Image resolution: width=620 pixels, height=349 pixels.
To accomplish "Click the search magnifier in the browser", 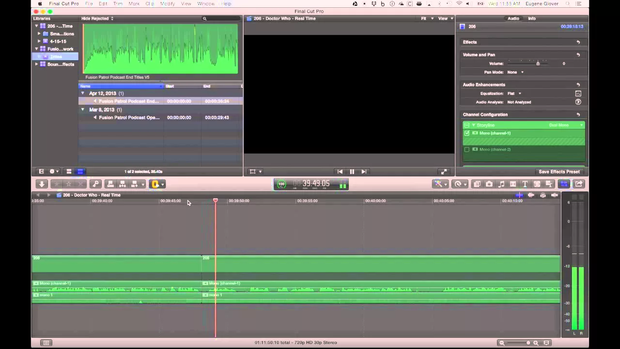I will pos(204,18).
